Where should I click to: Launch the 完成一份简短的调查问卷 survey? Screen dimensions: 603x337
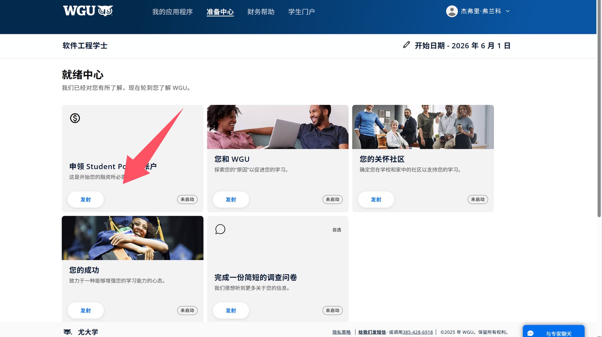click(231, 310)
